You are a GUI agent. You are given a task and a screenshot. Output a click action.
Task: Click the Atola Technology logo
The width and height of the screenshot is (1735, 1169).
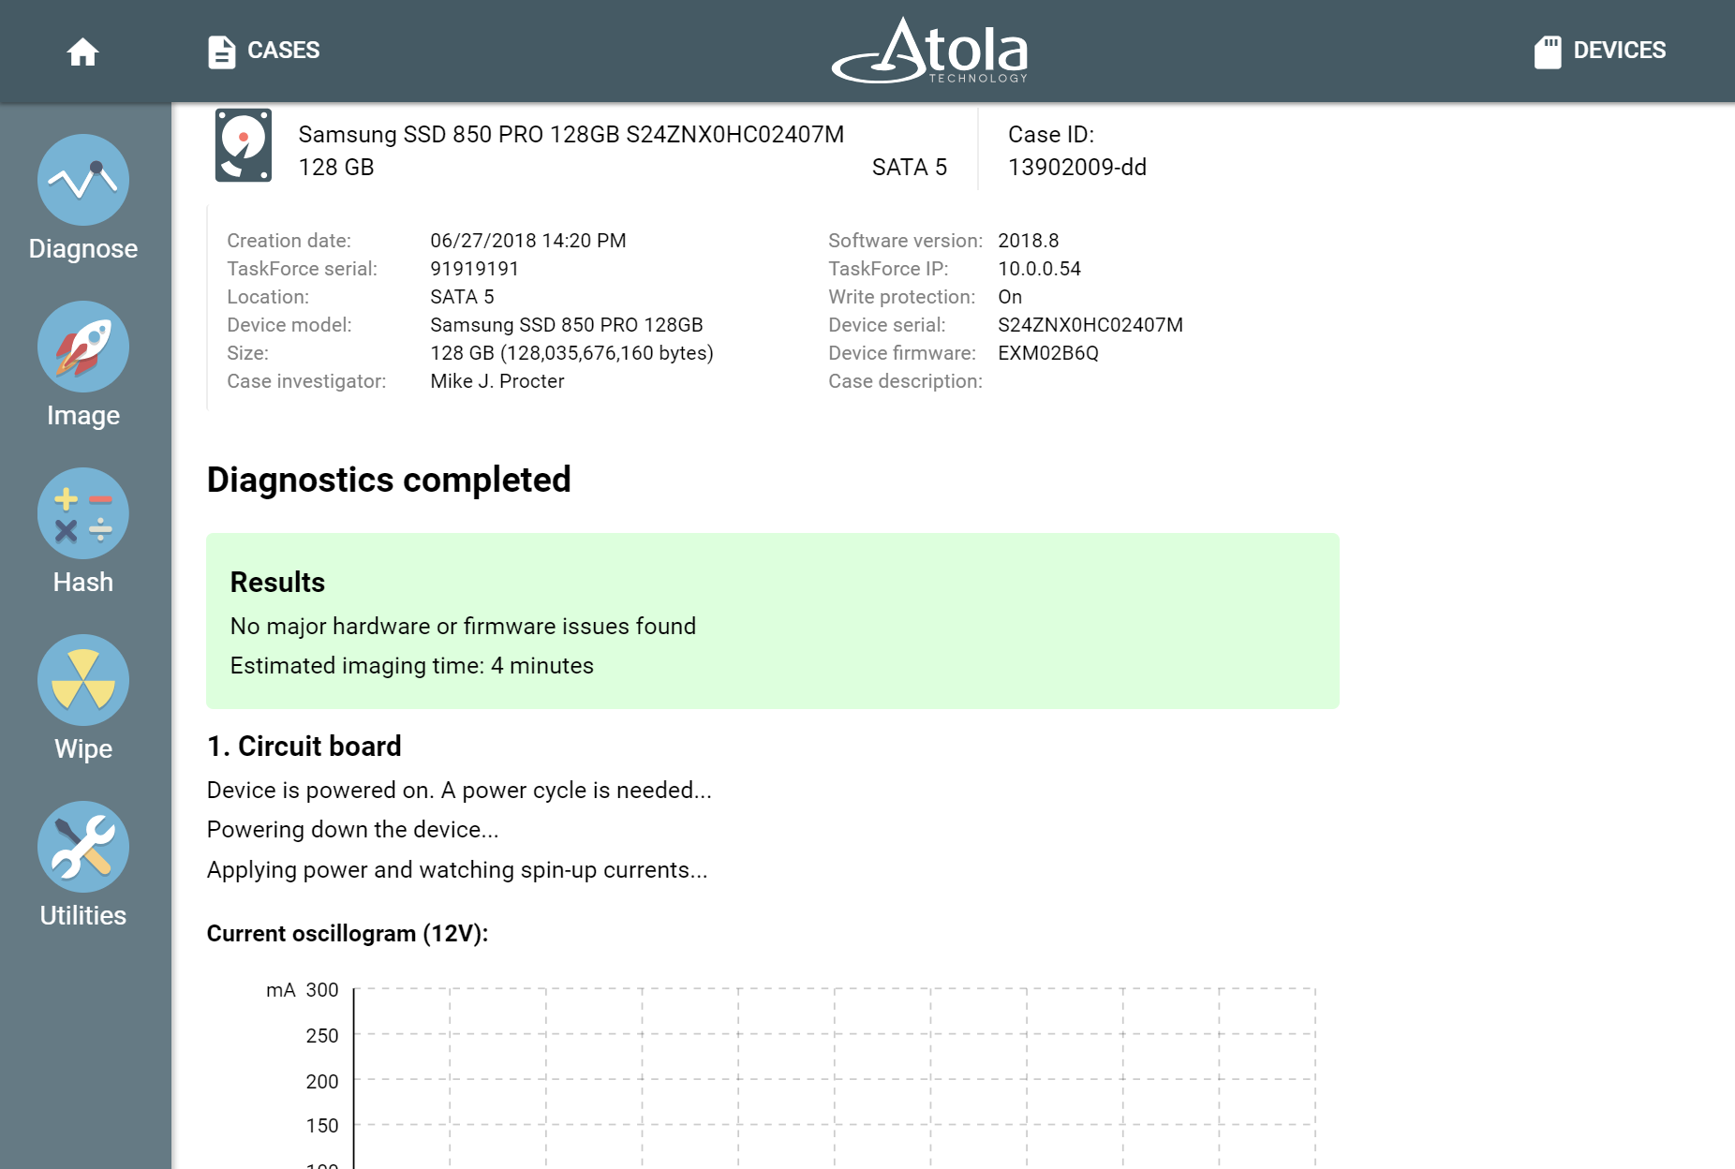point(928,51)
